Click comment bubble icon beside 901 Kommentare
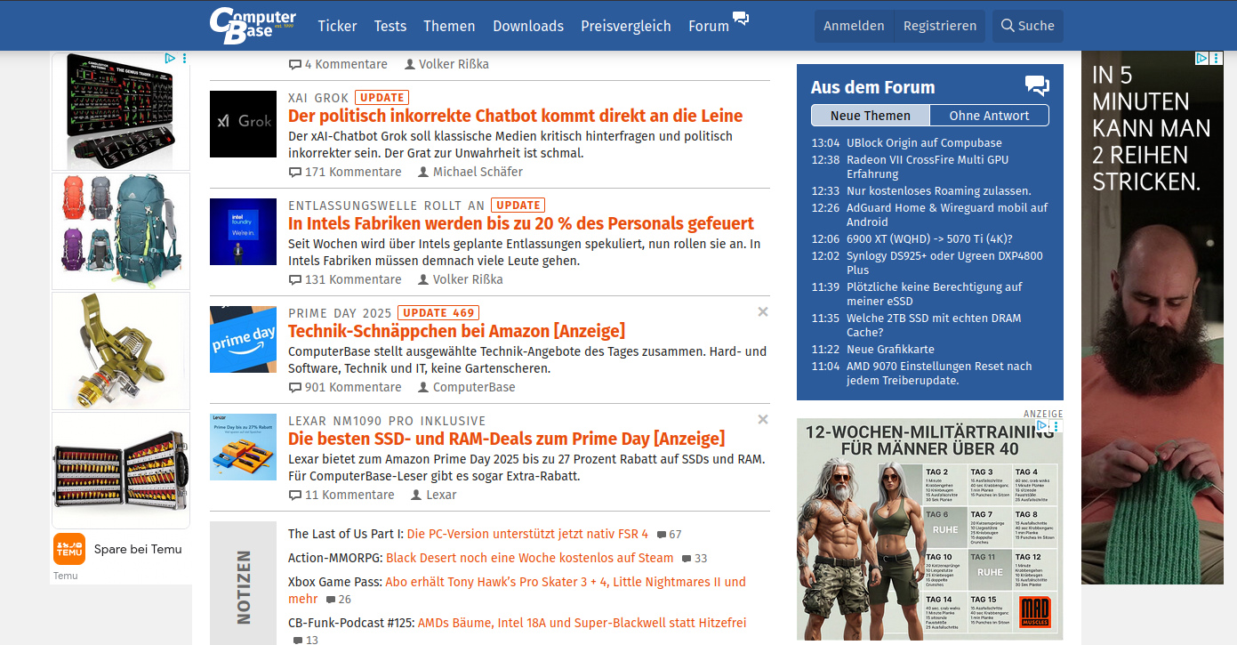The image size is (1237, 645). 295,388
